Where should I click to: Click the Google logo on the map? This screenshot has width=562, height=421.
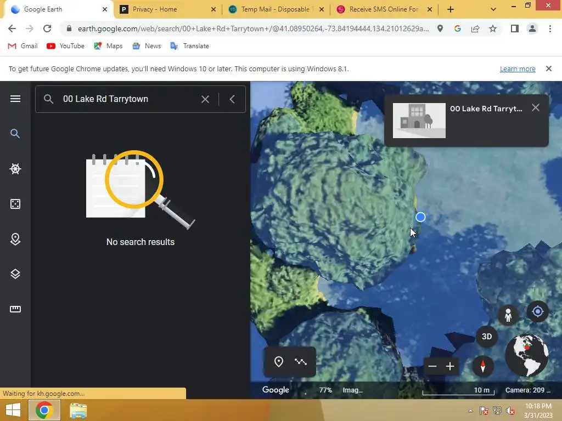[276, 390]
